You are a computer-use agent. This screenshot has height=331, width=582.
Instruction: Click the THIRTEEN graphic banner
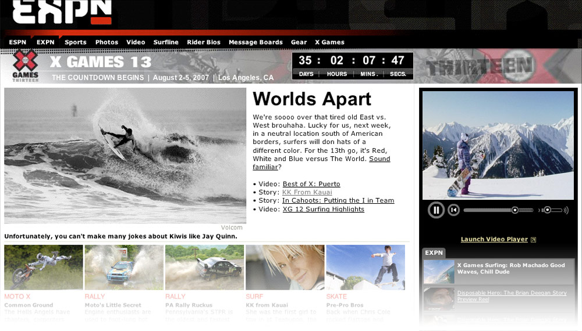pyautogui.click(x=481, y=66)
